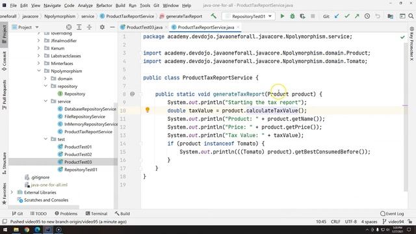Open the Event Log

pyautogui.click(x=392, y=214)
